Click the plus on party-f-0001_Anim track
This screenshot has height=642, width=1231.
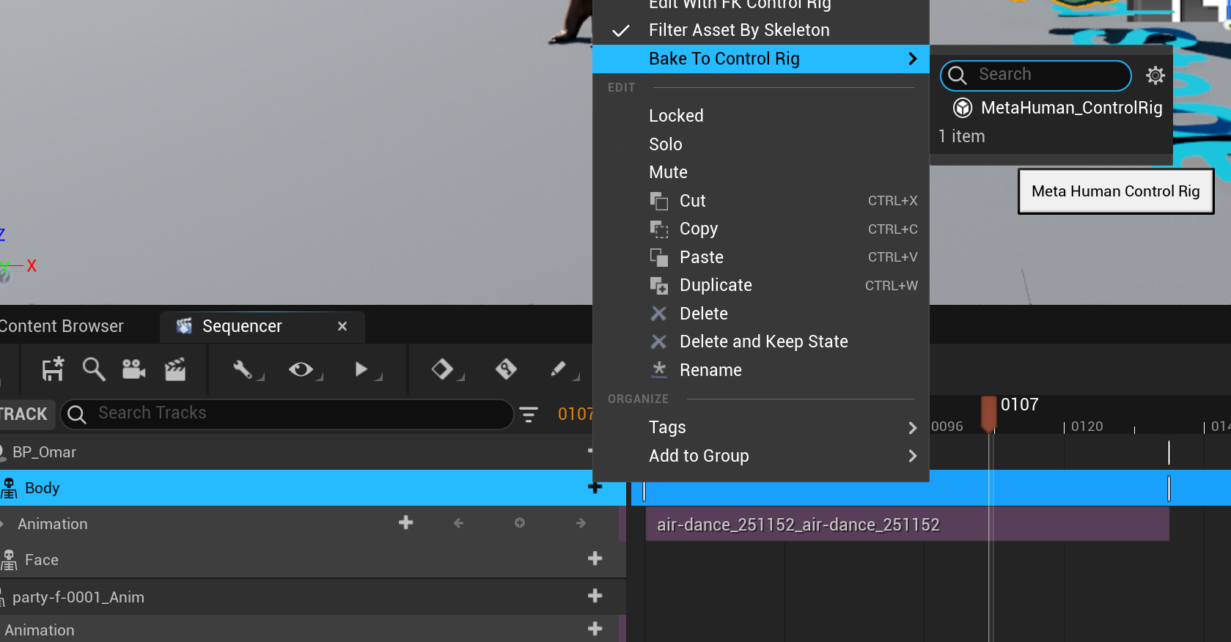[595, 597]
